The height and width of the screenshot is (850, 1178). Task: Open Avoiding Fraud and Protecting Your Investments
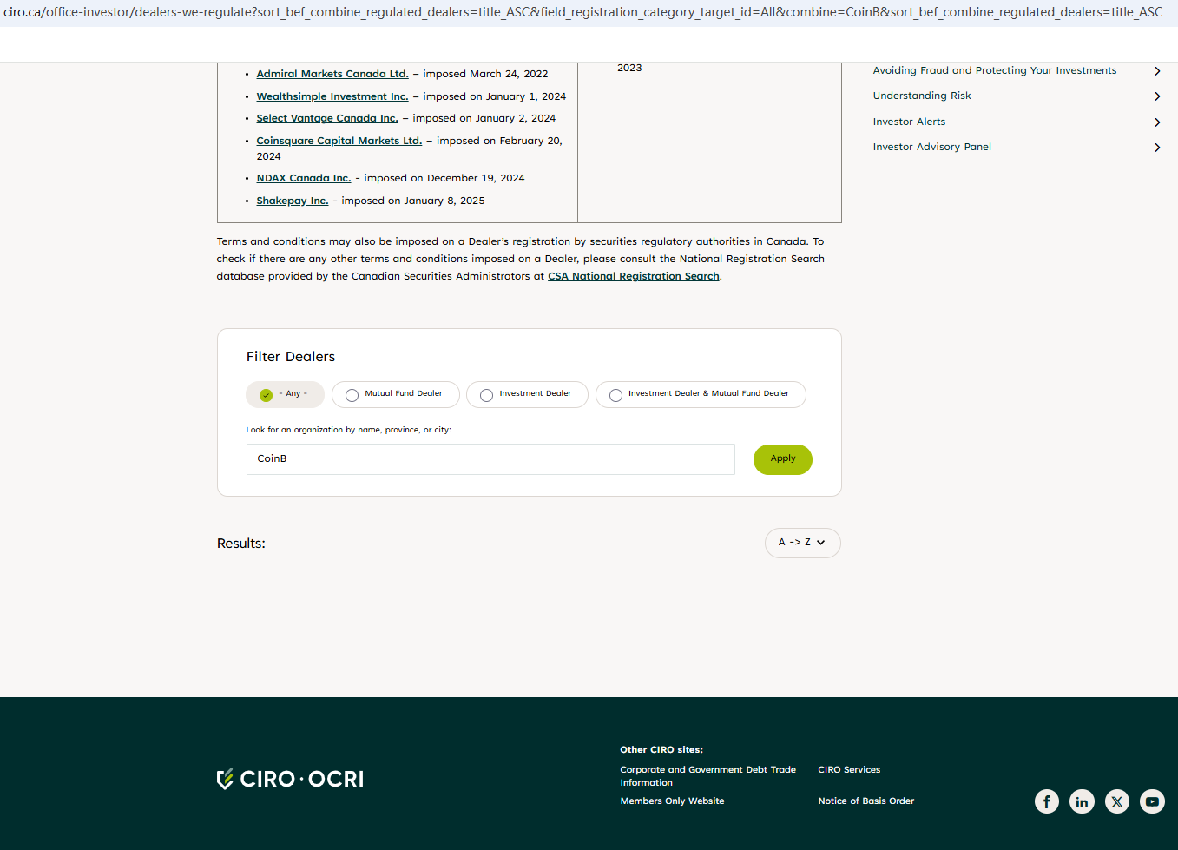click(995, 71)
